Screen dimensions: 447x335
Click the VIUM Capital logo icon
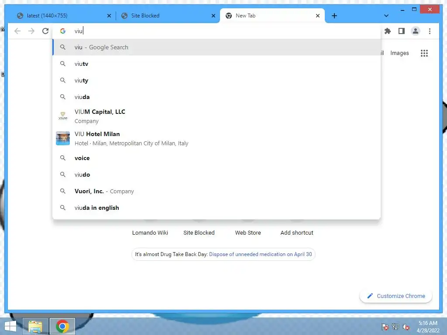tap(63, 116)
